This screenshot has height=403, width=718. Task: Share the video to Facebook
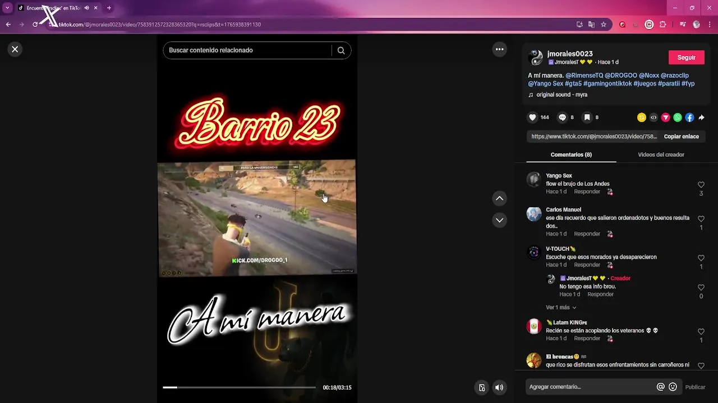point(689,118)
